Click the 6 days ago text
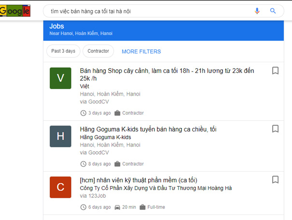 click(x=99, y=207)
